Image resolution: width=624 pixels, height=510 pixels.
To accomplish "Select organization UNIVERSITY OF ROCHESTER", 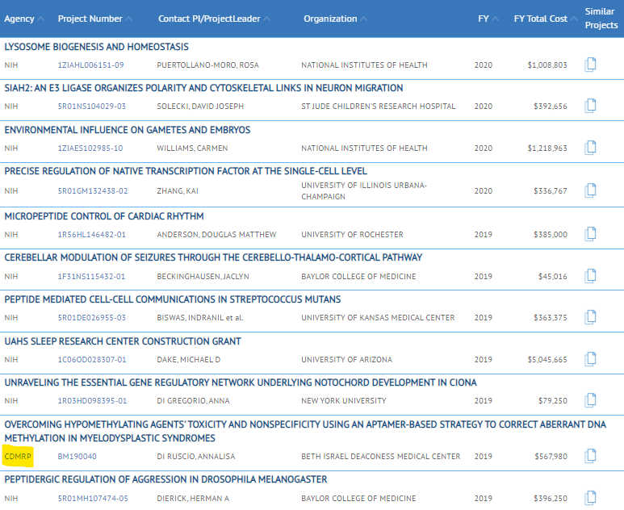I will point(352,234).
